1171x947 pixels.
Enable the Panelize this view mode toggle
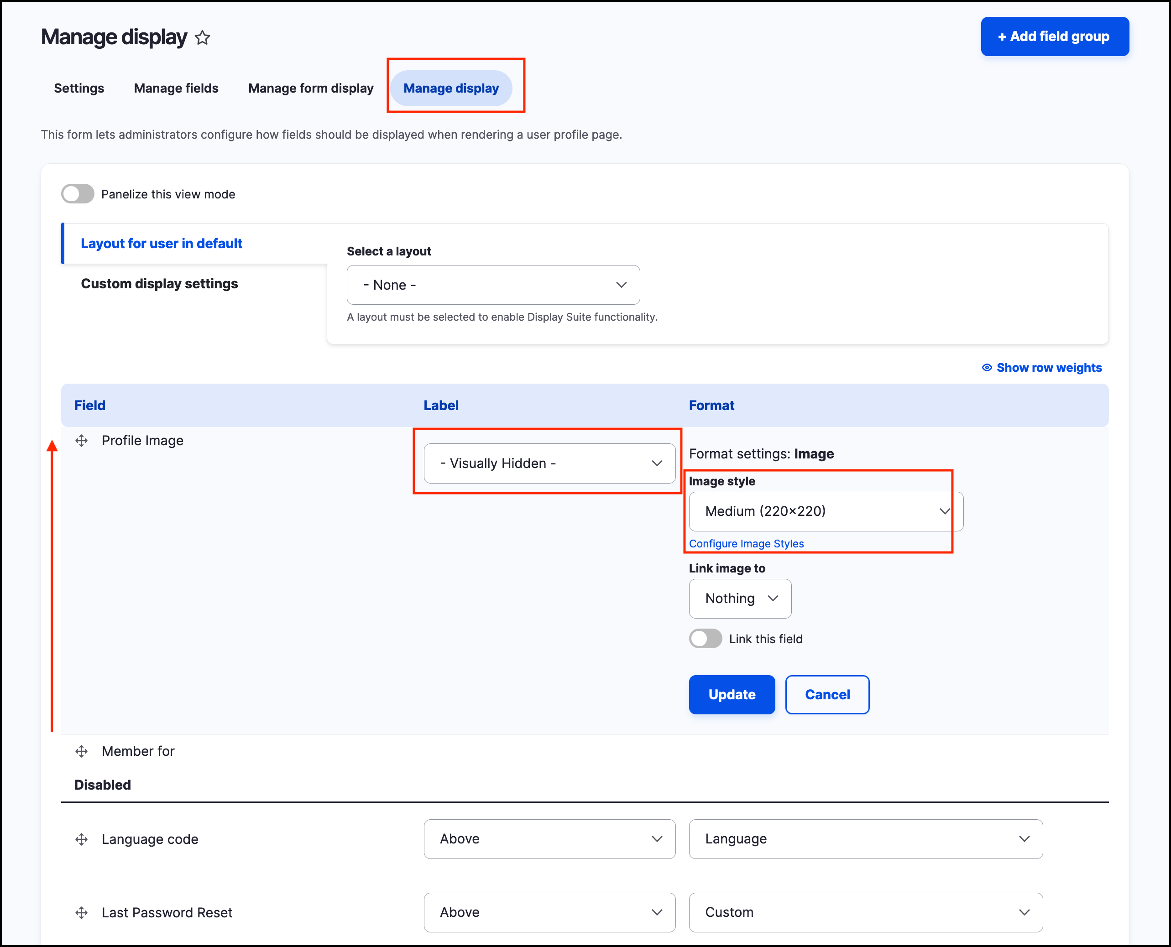78,194
